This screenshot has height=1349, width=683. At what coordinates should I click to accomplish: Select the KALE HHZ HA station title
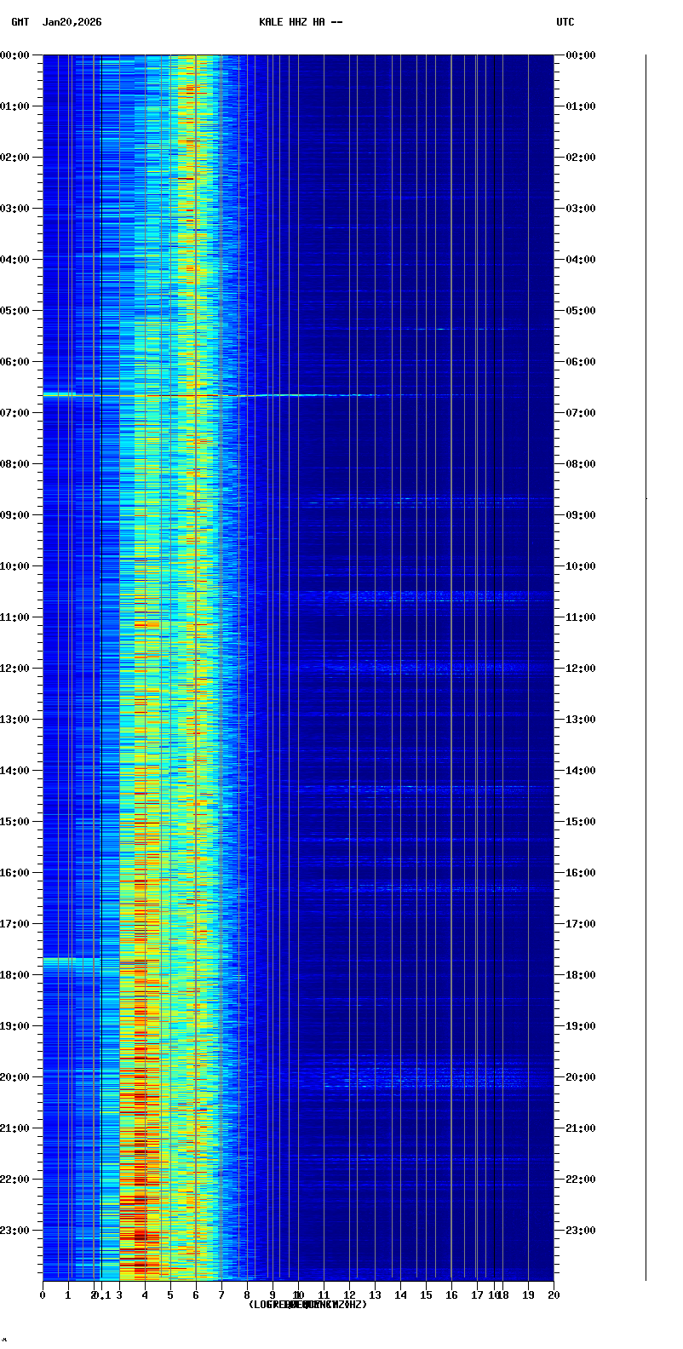tap(301, 22)
